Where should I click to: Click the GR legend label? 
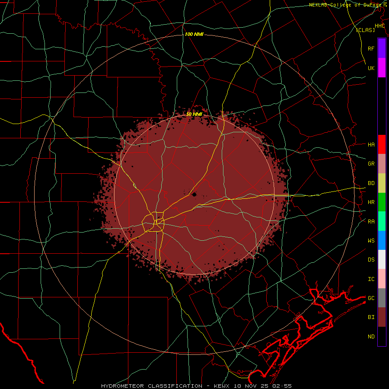371,163
